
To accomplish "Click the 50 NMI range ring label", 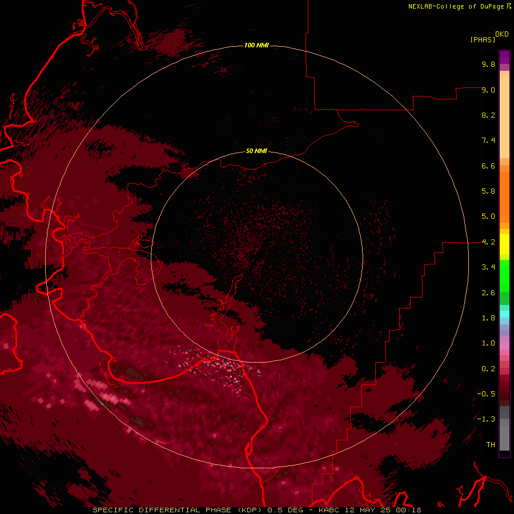I will click(x=256, y=151).
